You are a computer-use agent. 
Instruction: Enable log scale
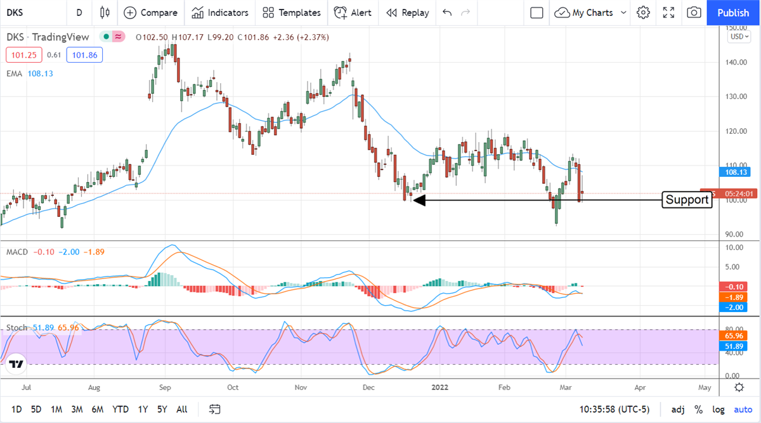[719, 409]
